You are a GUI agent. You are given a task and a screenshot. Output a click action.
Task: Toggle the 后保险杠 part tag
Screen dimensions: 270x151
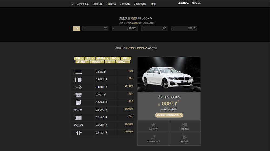coord(123,62)
